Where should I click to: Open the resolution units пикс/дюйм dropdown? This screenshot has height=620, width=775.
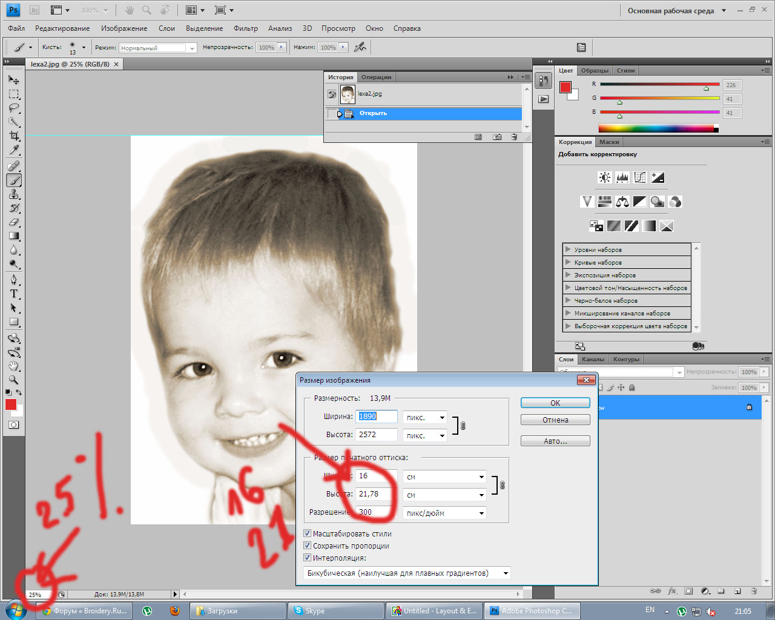[445, 513]
